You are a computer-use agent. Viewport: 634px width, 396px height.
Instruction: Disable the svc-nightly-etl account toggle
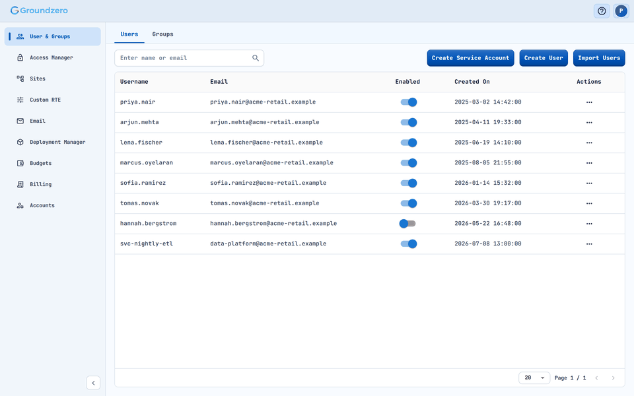pos(408,244)
